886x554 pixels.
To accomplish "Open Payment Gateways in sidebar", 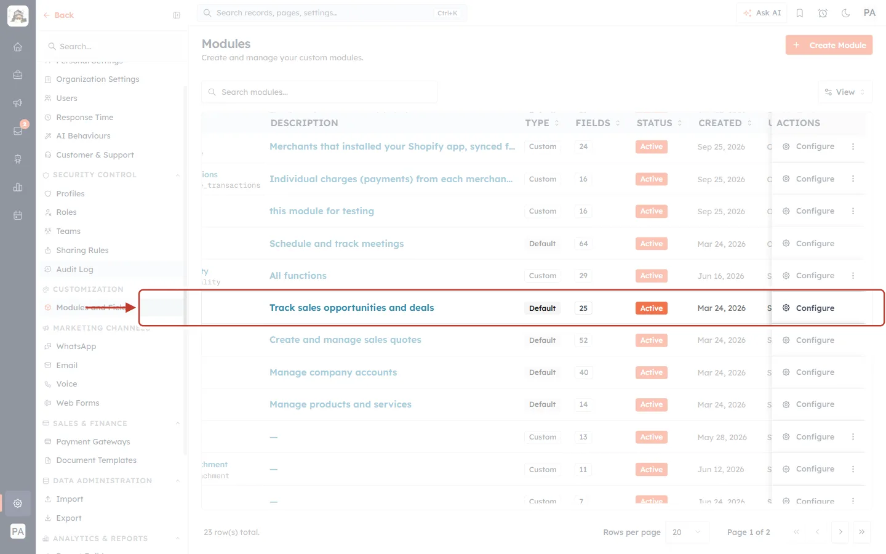I will click(93, 442).
